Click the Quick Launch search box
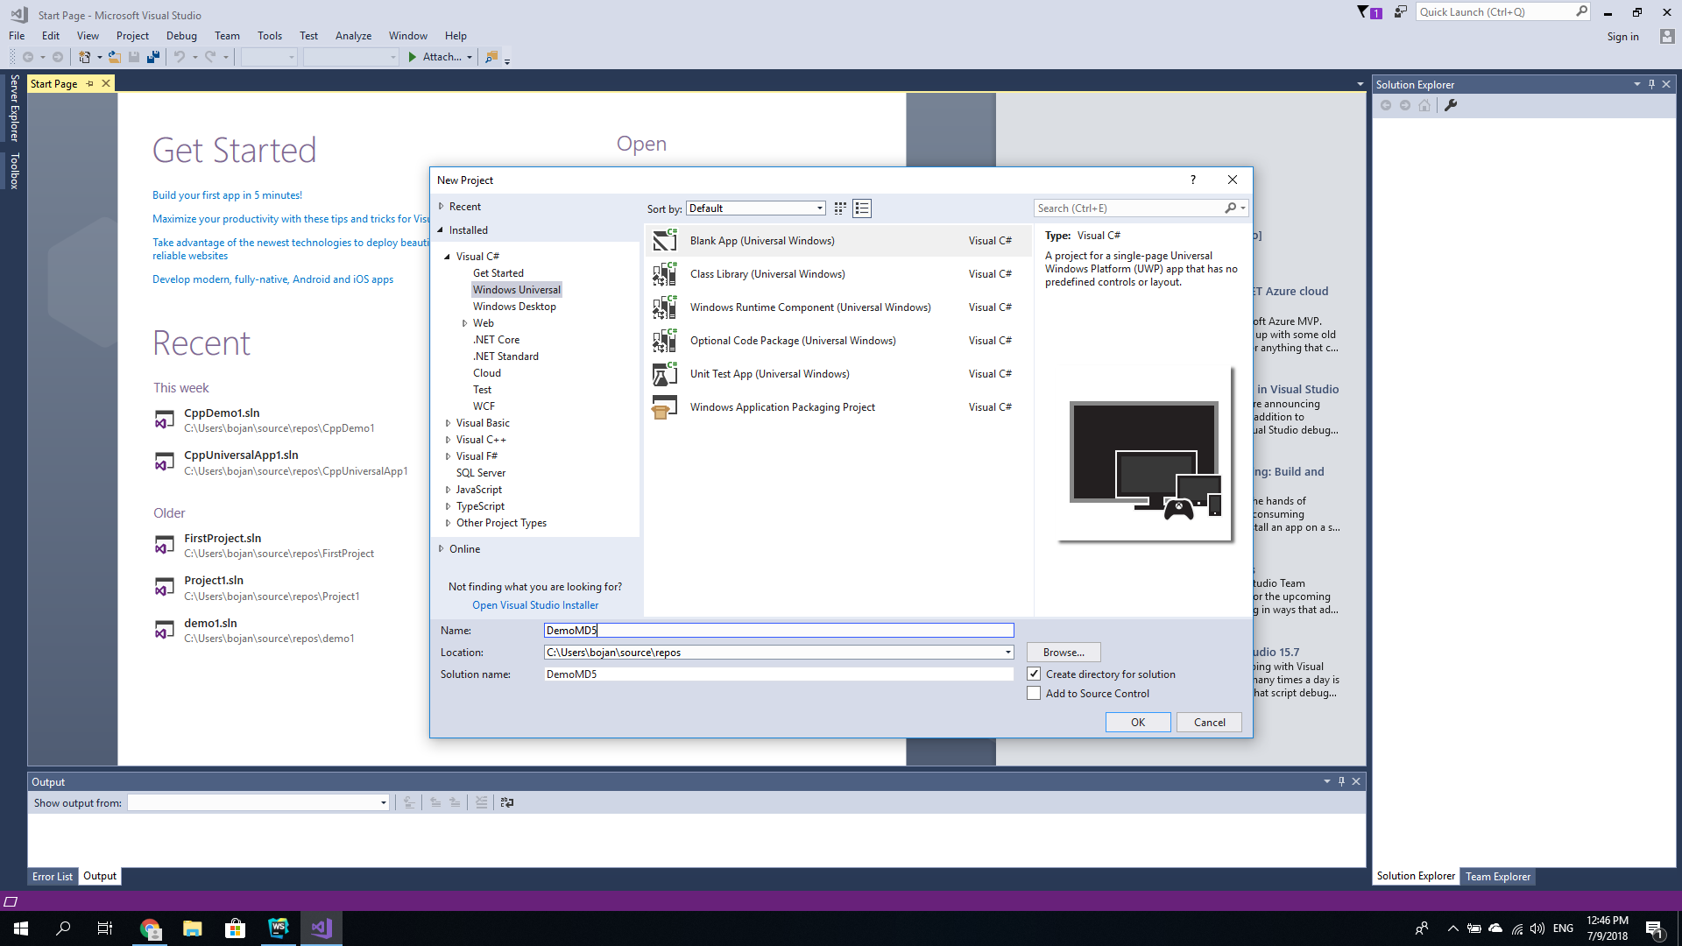 click(x=1495, y=11)
